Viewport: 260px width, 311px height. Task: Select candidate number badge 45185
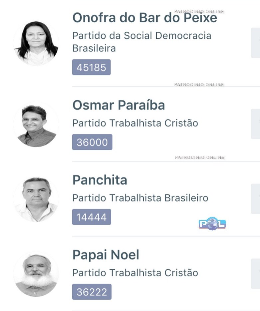tap(91, 67)
